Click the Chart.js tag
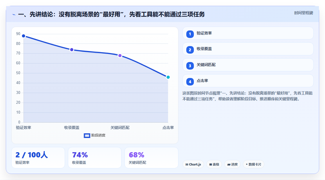325x180 pixels. point(193,164)
